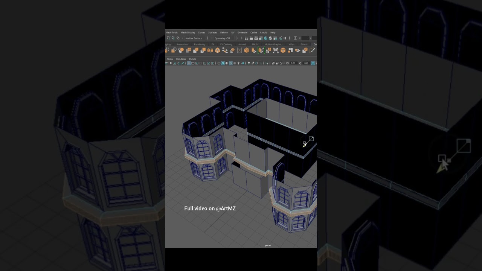This screenshot has width=482, height=271.
Task: Open the Mesh Display menu
Action: (188, 32)
